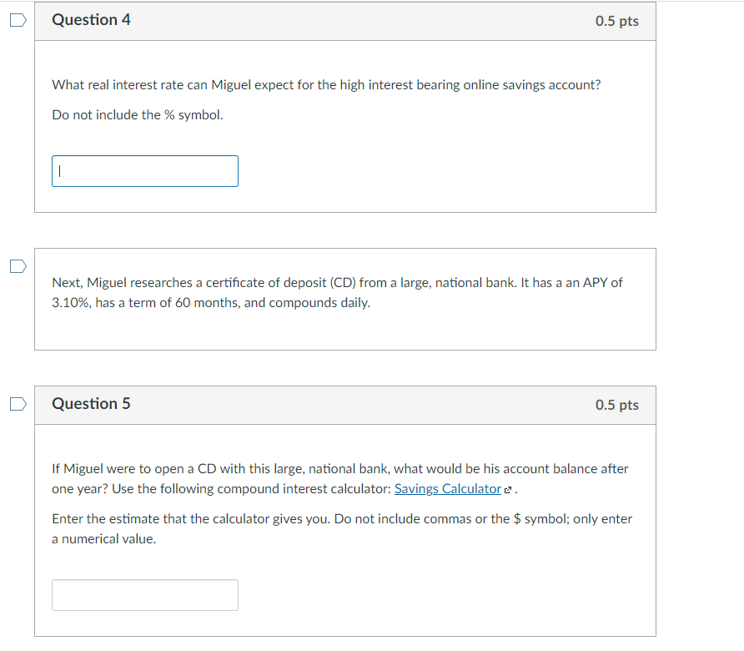Click the Question 5 answer box
Screen dimensions: 744x651
(x=145, y=595)
